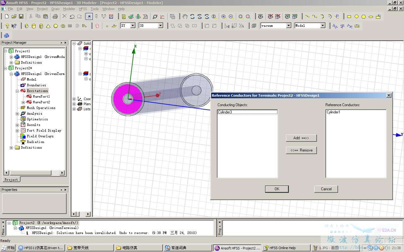The height and width of the screenshot is (252, 404).
Task: Open the File menu
Action: pyautogui.click(x=10, y=9)
